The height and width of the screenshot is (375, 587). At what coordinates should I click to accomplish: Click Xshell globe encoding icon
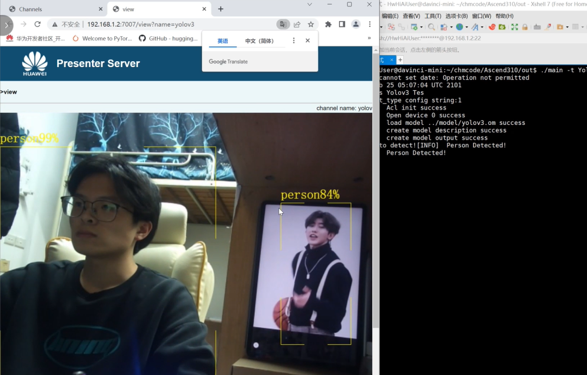[x=459, y=27]
